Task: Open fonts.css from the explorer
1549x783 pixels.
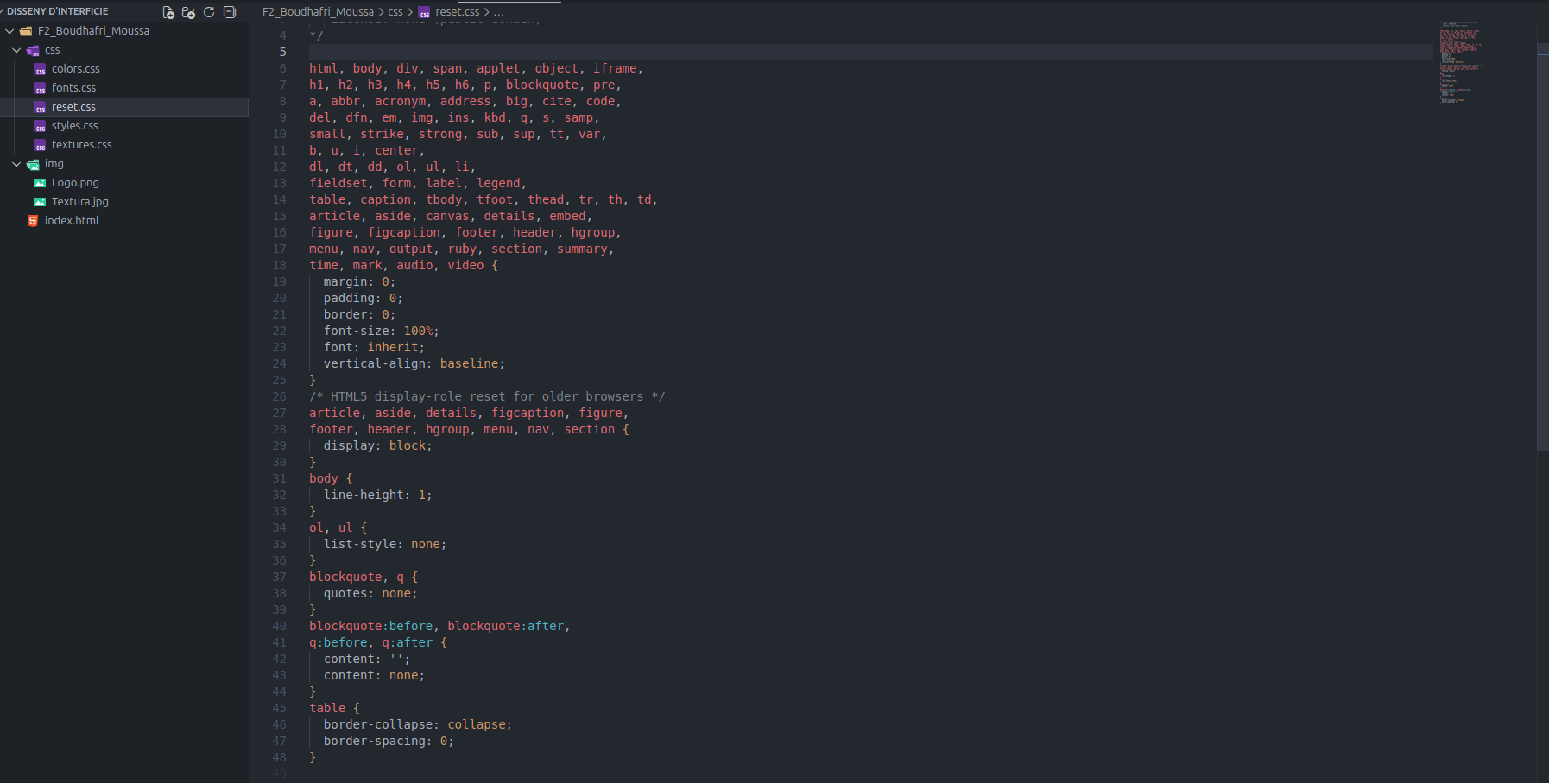Action: pos(73,88)
